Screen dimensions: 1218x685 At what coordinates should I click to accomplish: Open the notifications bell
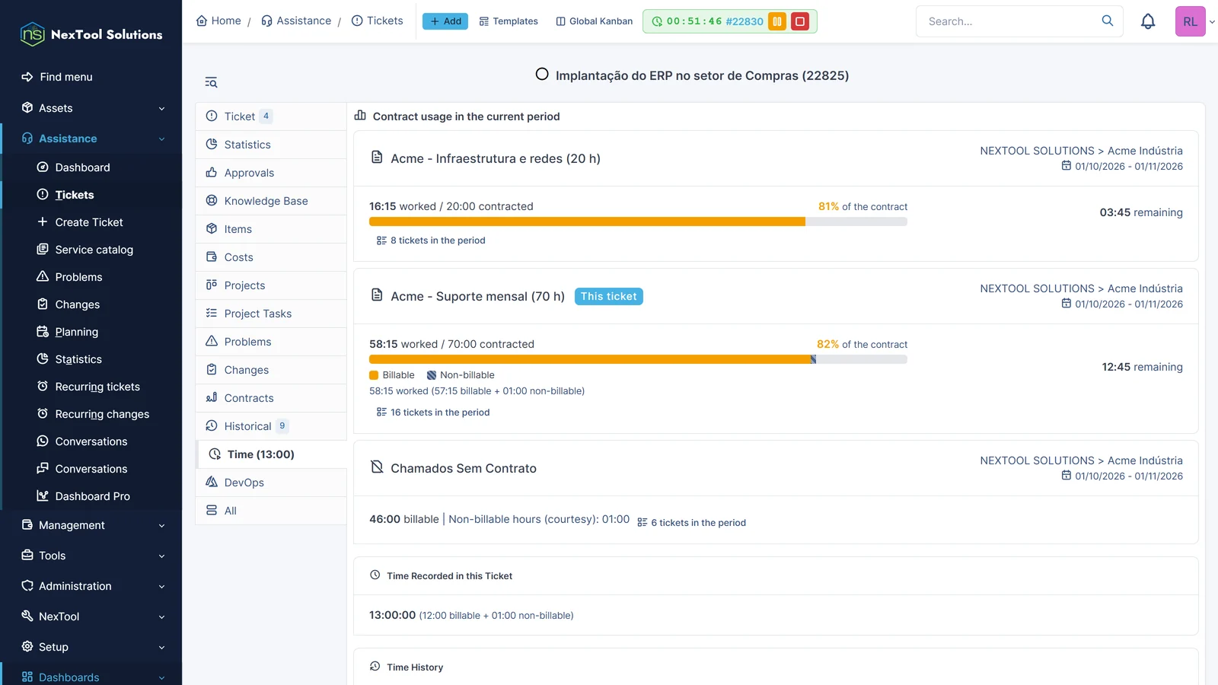1148,21
